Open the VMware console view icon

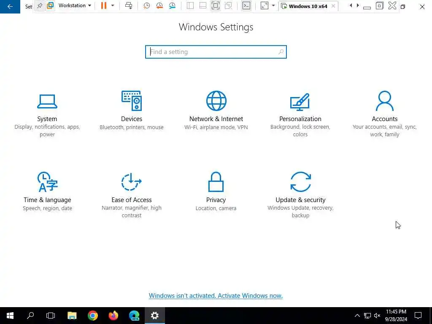pos(246,5)
